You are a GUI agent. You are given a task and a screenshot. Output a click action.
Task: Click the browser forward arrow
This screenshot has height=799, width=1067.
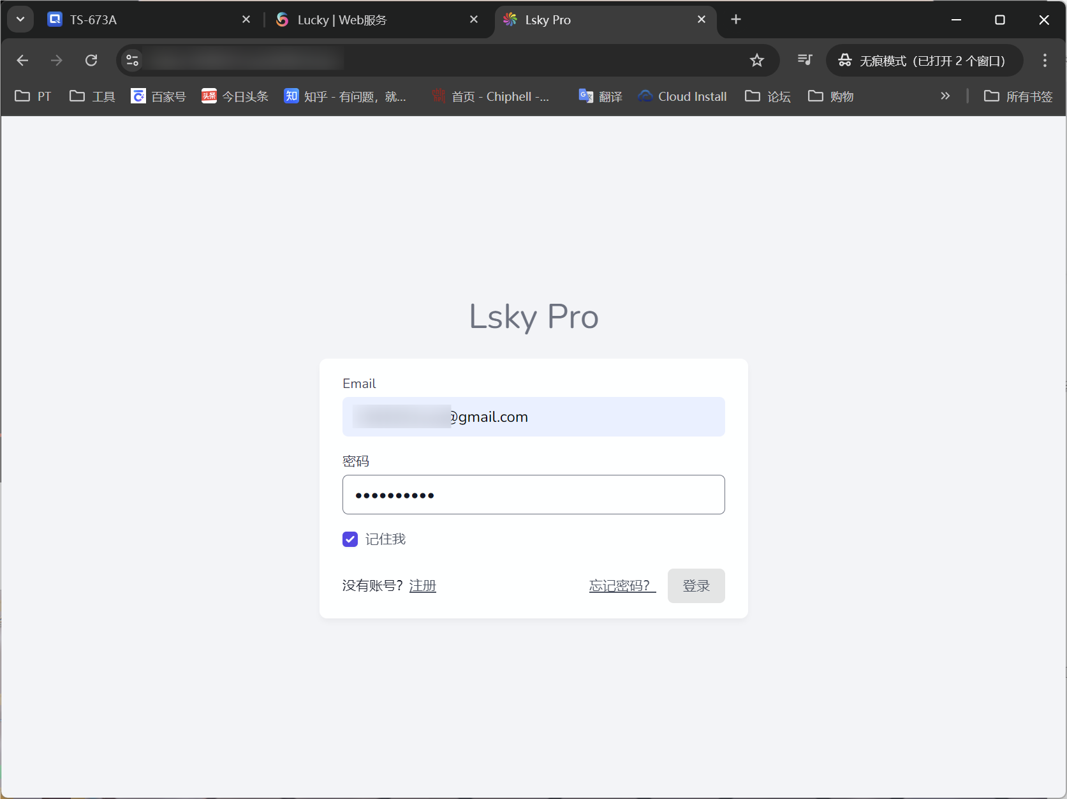click(x=57, y=60)
